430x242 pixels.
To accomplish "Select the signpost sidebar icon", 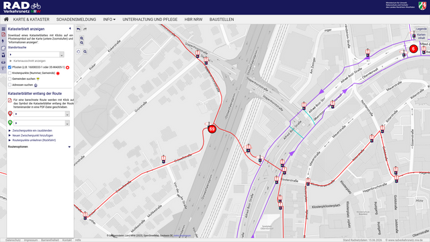I will click(x=3, y=69).
